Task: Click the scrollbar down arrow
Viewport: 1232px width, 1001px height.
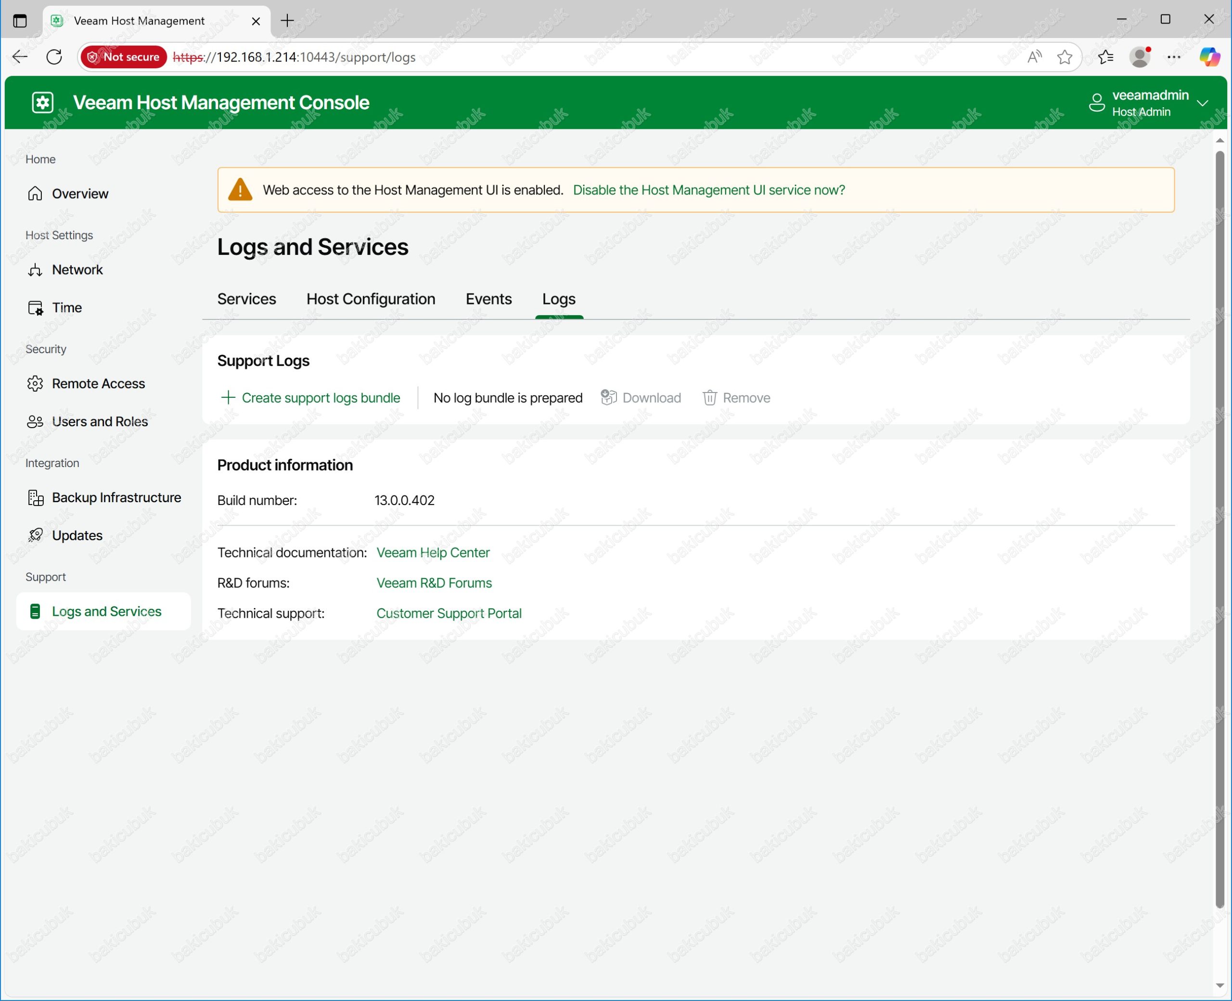Action: point(1219,986)
